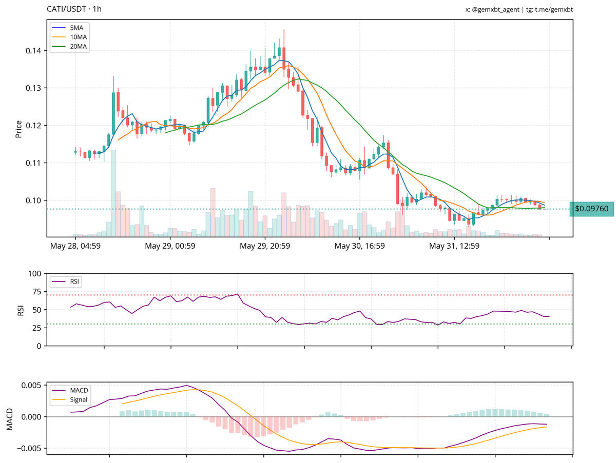The height and width of the screenshot is (463, 616).
Task: Click the 0.12 price axis label
Action: click(x=34, y=125)
